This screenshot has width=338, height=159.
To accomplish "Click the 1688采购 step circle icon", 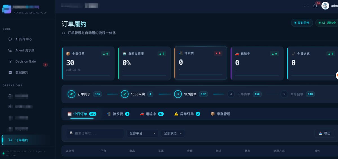I will point(125,94).
